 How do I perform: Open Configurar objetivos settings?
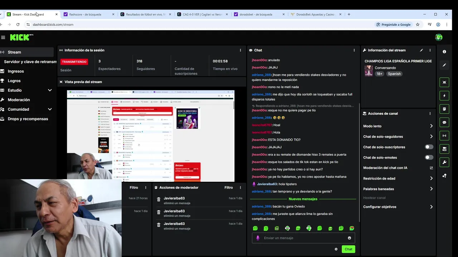(398, 207)
